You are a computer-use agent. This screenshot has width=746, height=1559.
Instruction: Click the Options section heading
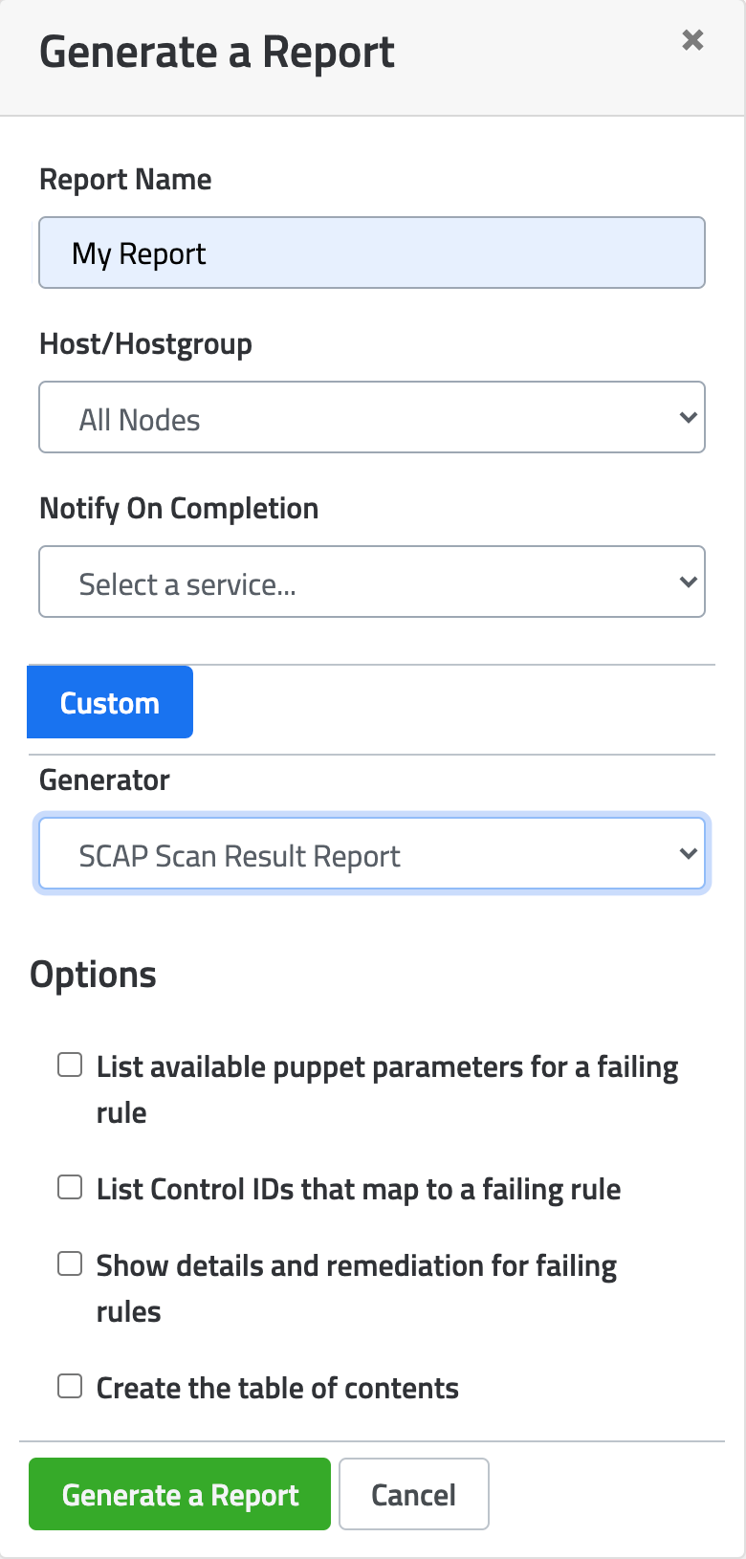(93, 976)
